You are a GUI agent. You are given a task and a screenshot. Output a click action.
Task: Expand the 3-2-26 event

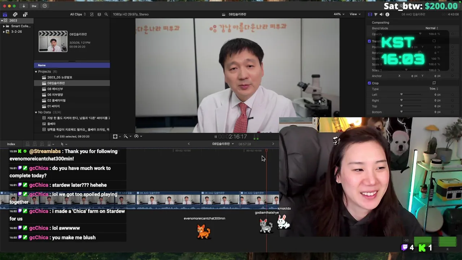[x=4, y=32]
